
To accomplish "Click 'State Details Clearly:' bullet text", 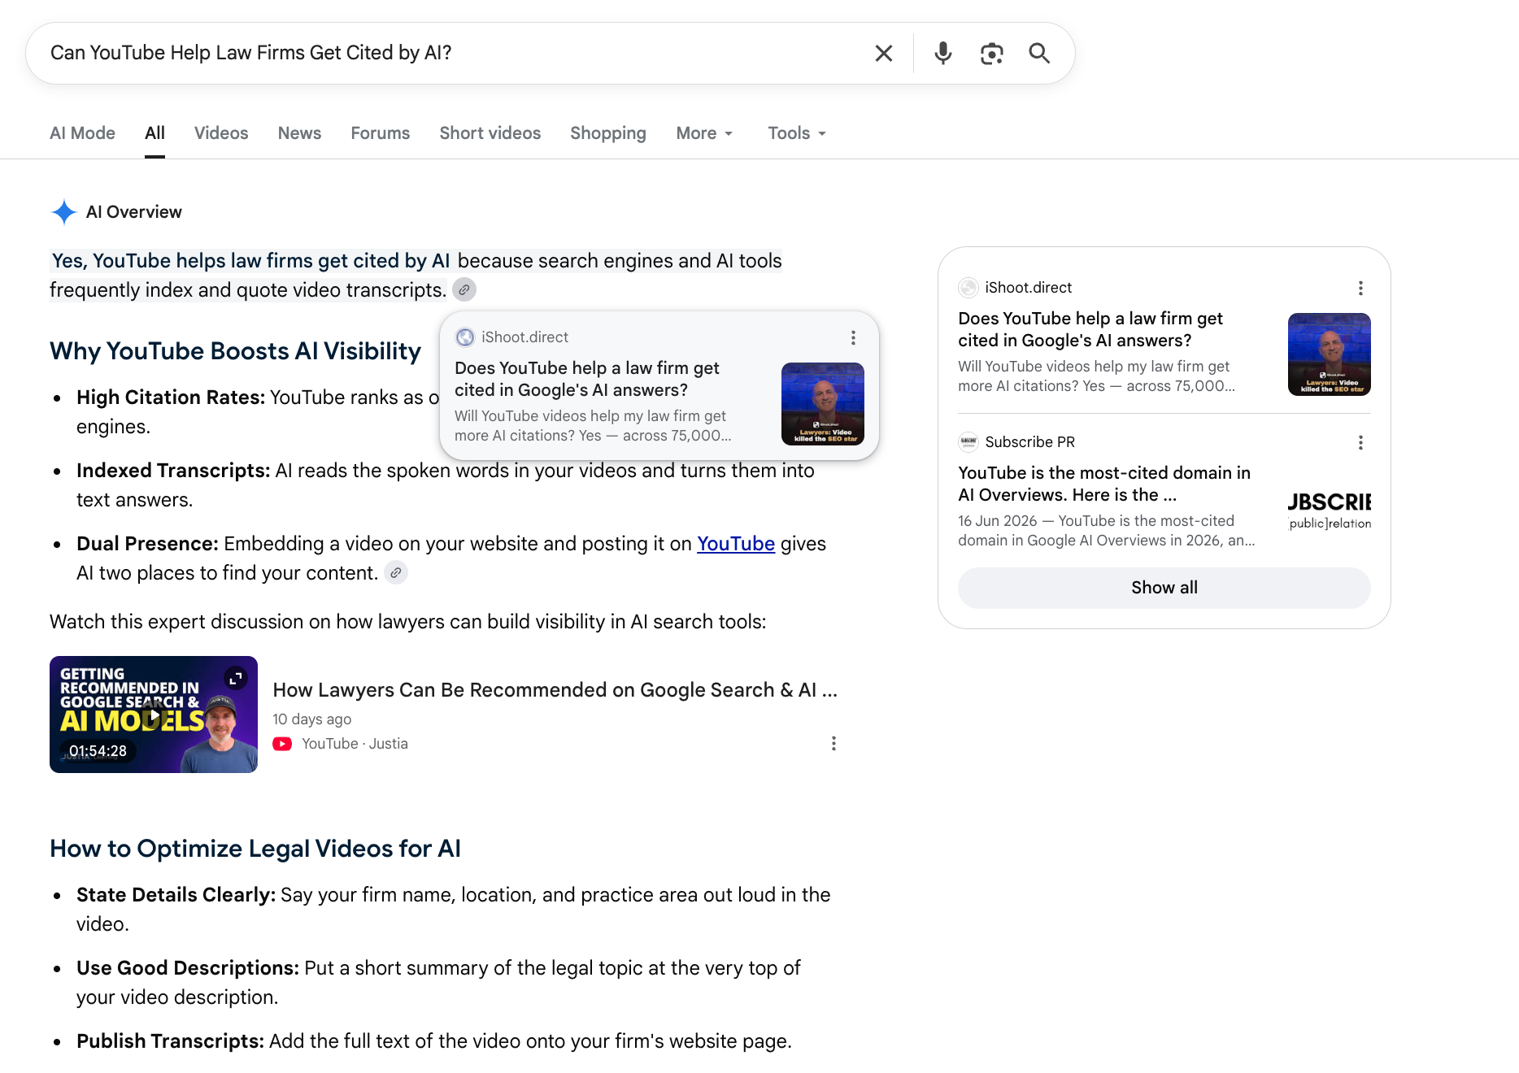I will 176,895.
